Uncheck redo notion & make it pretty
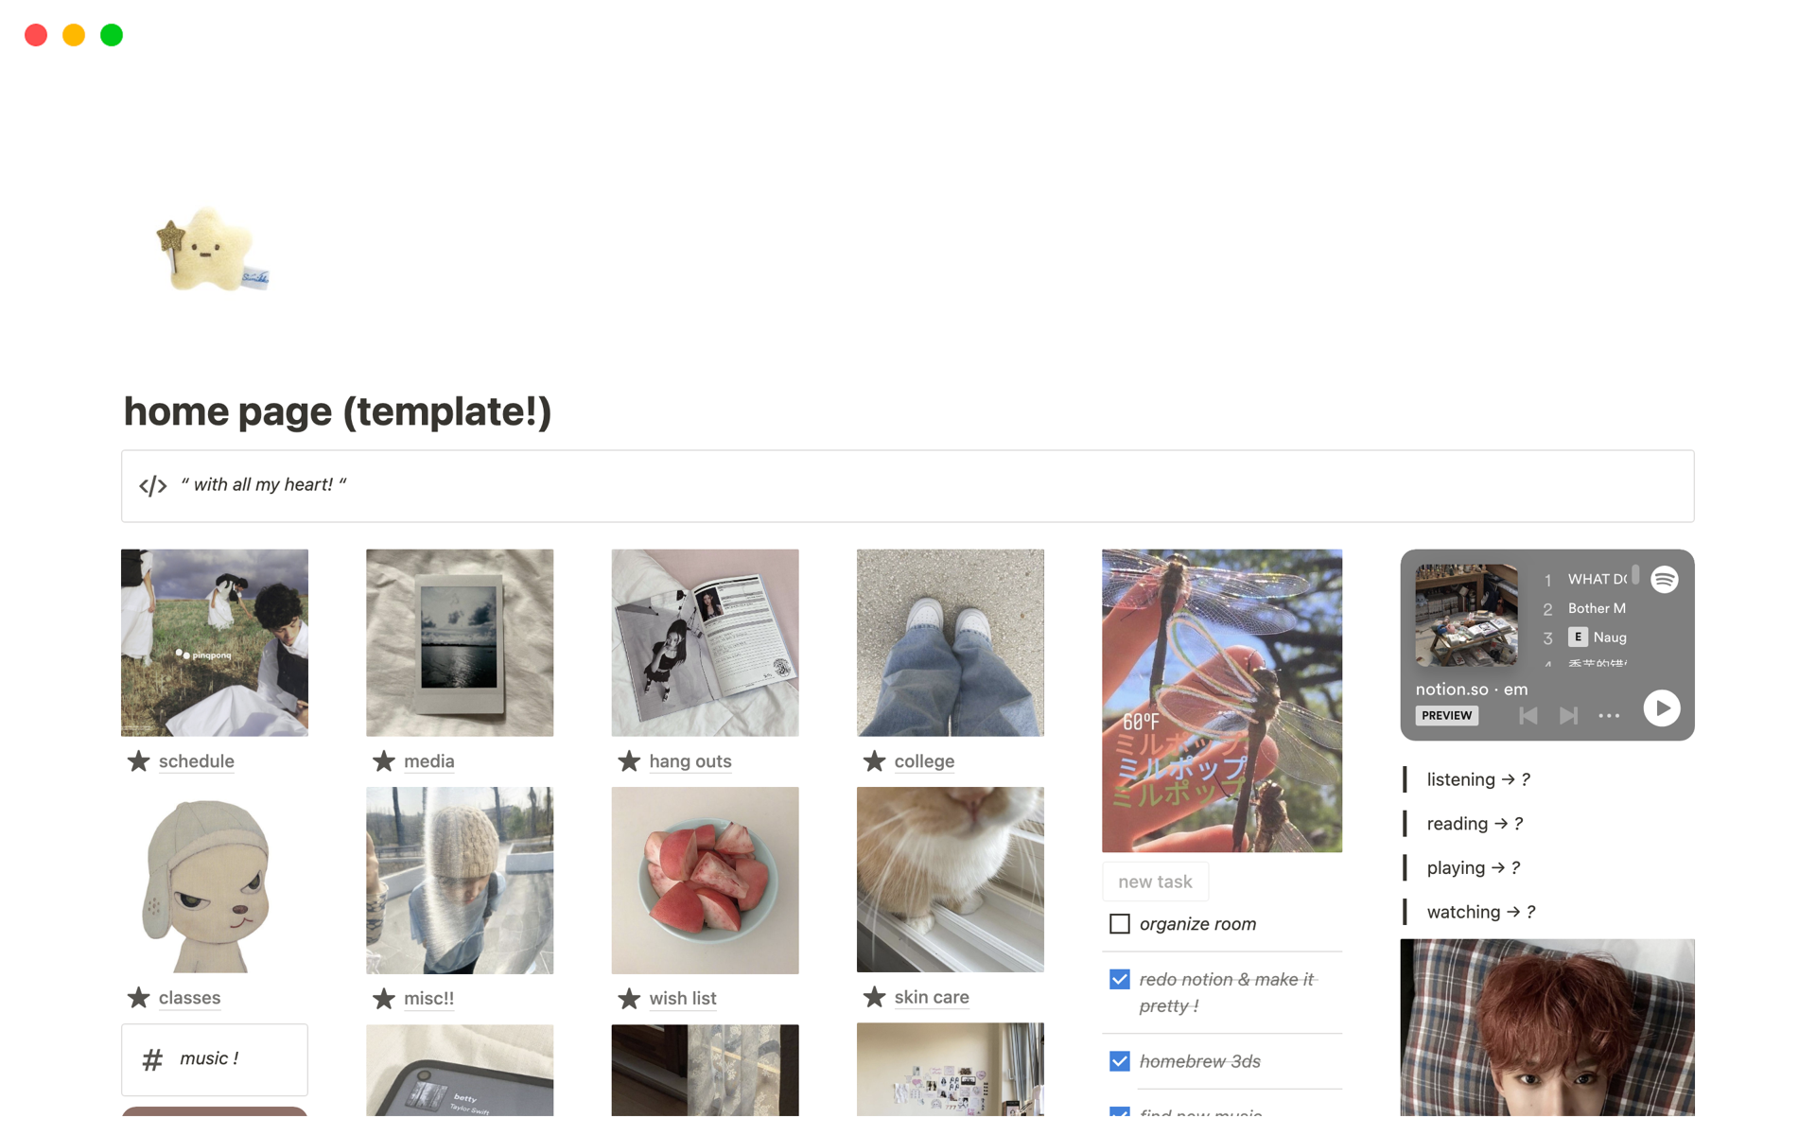This screenshot has height=1135, width=1816. 1119,979
